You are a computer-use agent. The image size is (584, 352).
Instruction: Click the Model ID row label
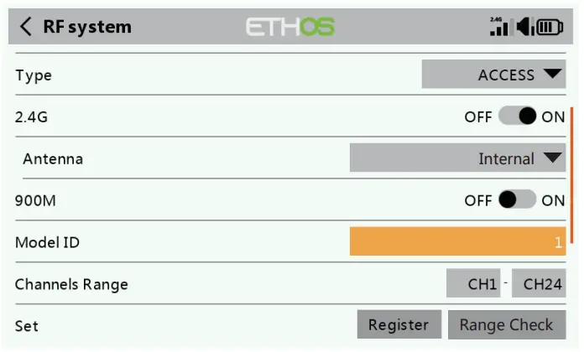[x=47, y=242]
